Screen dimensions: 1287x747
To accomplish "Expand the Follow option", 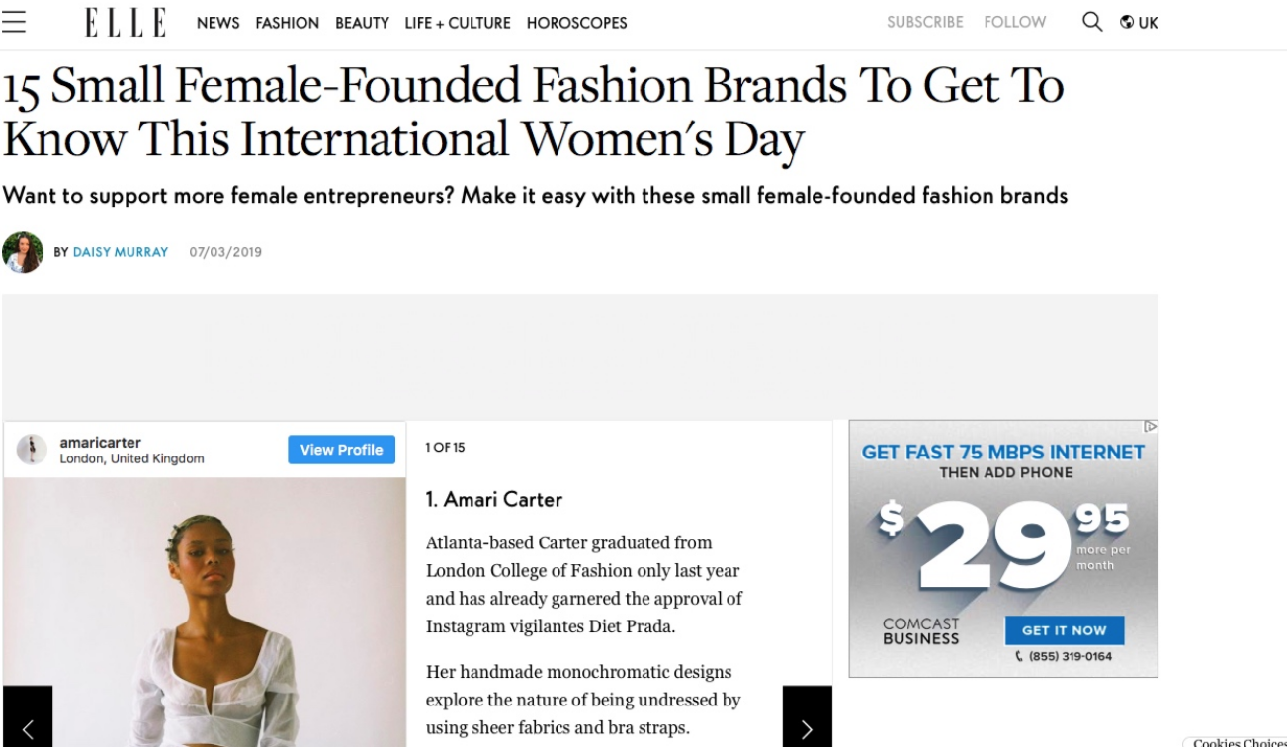I will (1014, 22).
